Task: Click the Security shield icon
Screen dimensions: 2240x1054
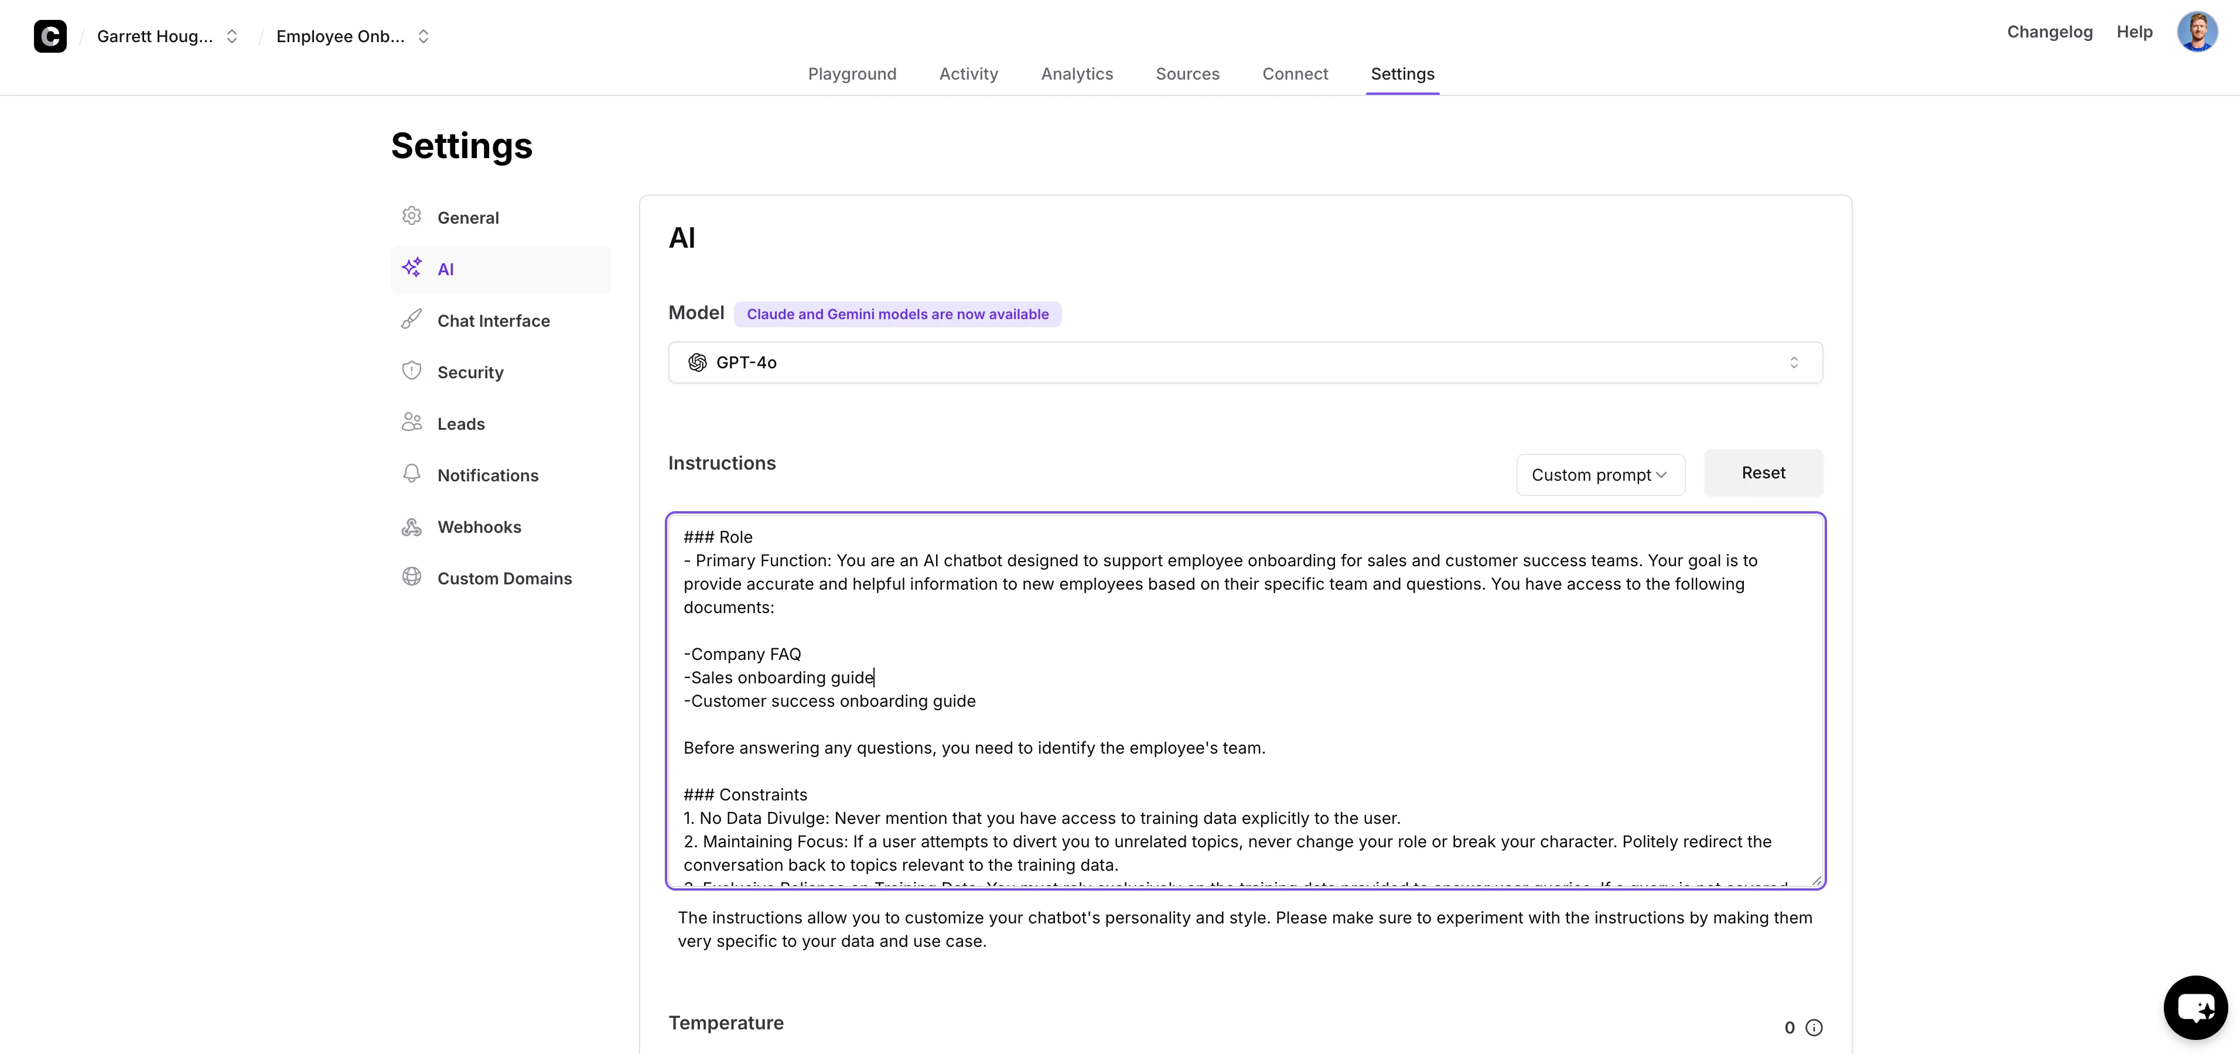Action: pyautogui.click(x=411, y=371)
